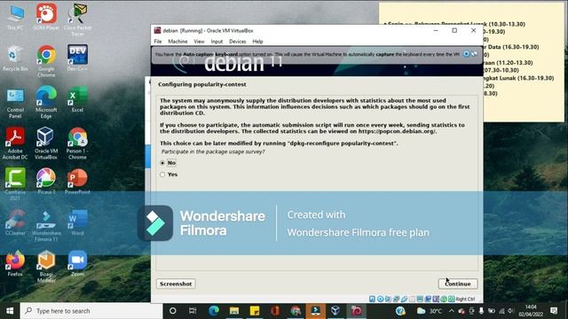This screenshot has width=568, height=319.
Task: Open Office from the taskbar
Action: (275, 311)
